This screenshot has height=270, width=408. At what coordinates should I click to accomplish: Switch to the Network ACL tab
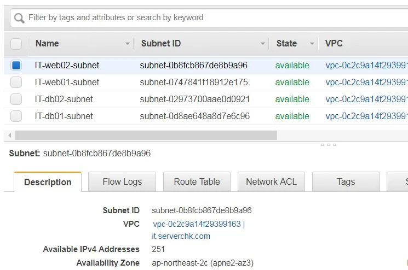271,181
